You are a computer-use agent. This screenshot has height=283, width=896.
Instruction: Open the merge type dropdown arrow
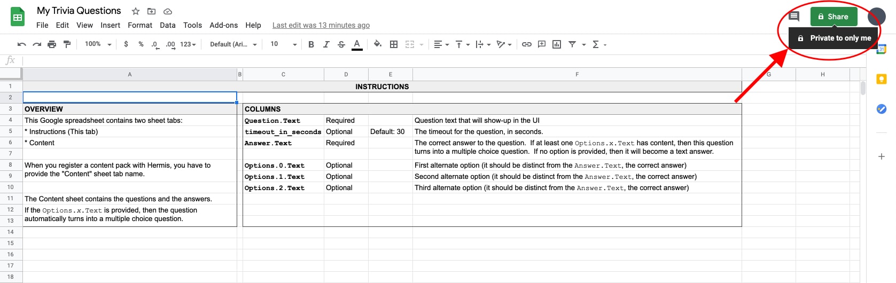coord(421,45)
